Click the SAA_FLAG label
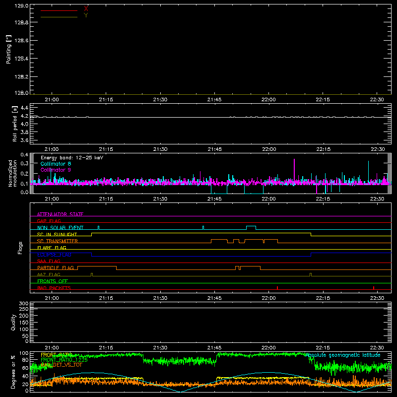The width and height of the screenshot is (397, 397). tap(49, 261)
